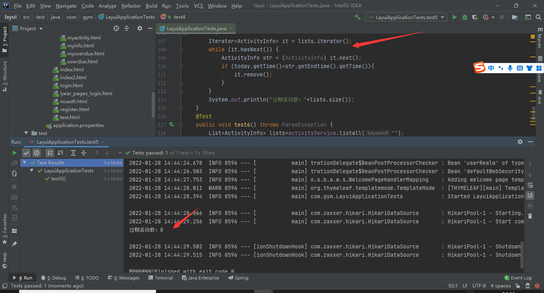Toggle show ignored tests filter
The image size is (544, 293).
click(x=37, y=152)
